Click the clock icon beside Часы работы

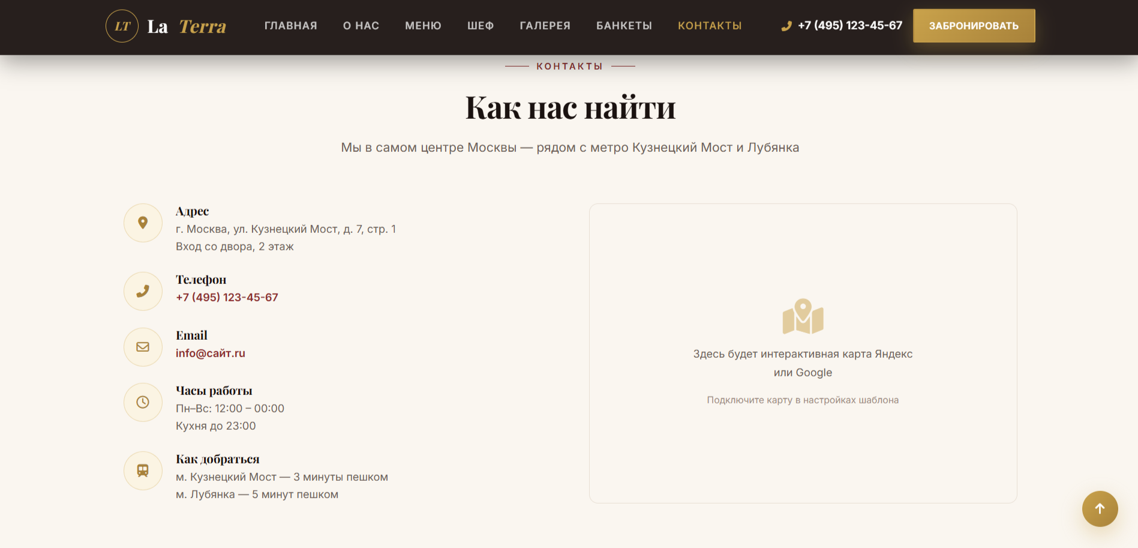(143, 402)
